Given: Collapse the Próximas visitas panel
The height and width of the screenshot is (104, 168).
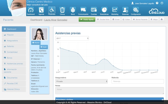Looking at the screenshot, I should (162, 100).
